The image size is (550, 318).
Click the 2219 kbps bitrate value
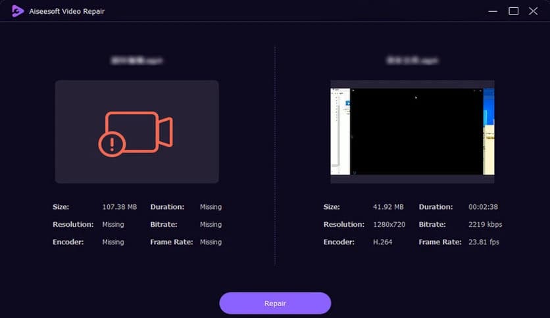click(x=486, y=225)
